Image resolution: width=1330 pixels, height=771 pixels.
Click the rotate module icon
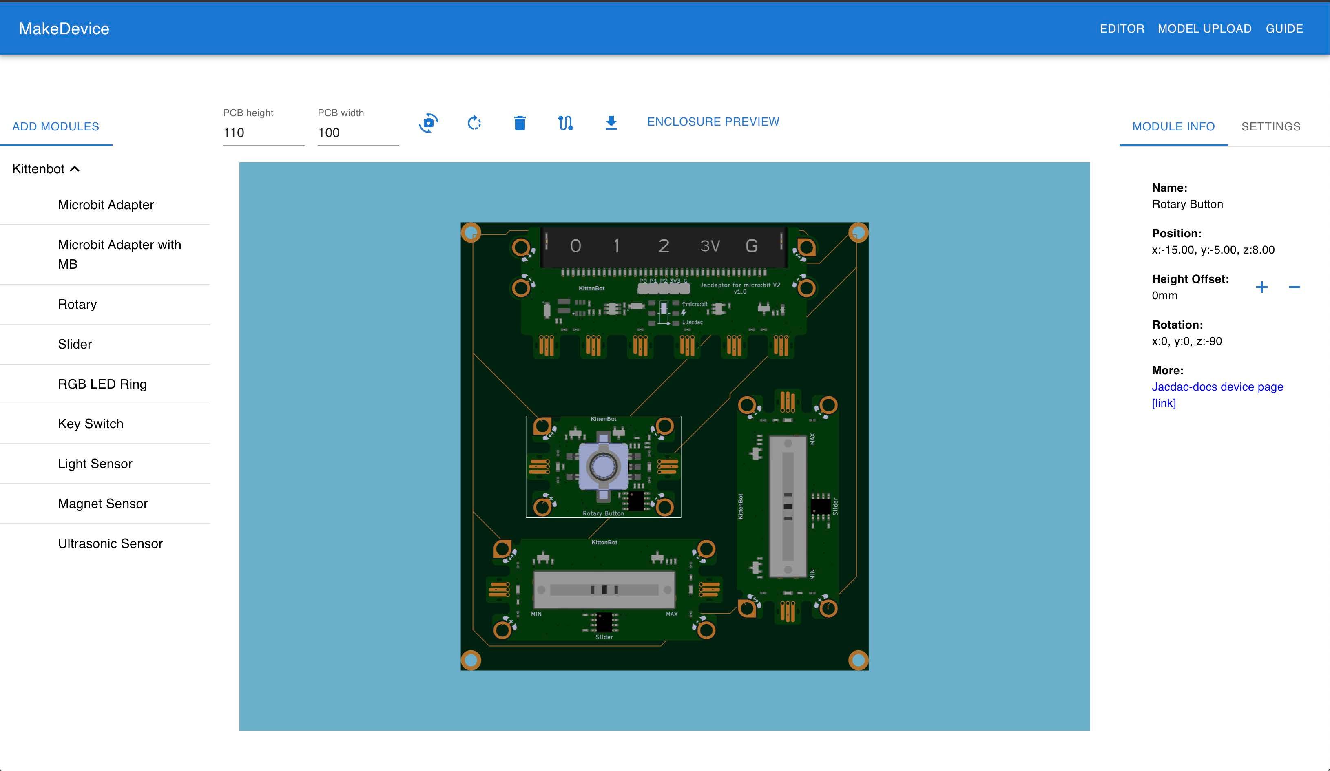pyautogui.click(x=474, y=123)
